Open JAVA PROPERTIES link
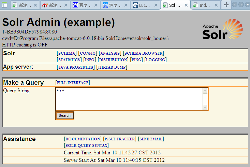 76,67
